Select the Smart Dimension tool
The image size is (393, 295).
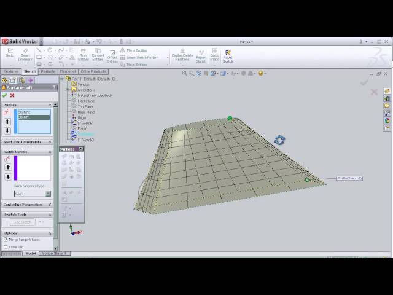26,55
